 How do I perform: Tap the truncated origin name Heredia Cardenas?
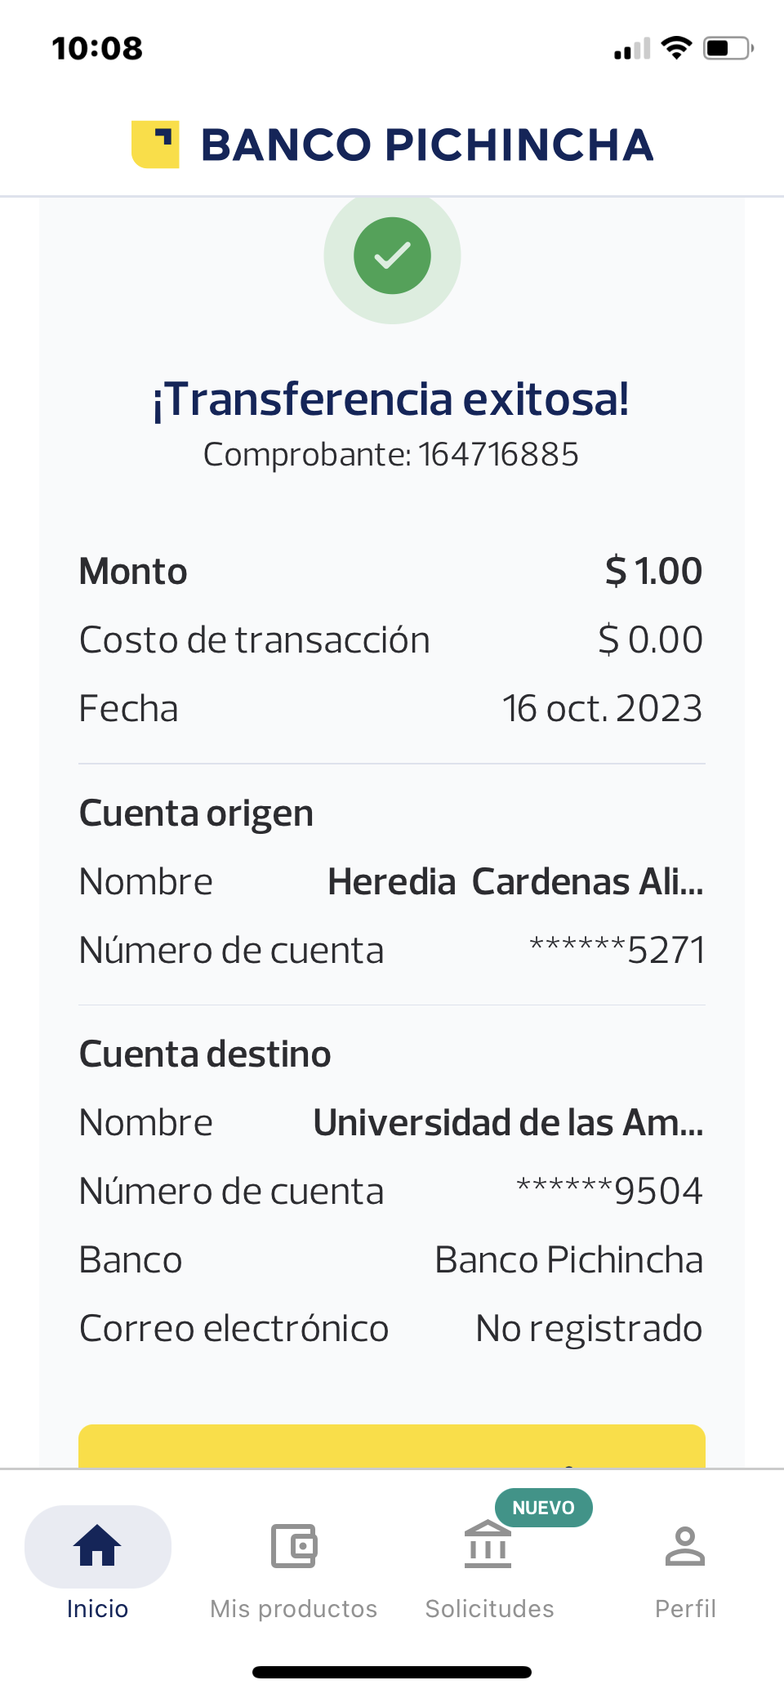click(x=514, y=882)
